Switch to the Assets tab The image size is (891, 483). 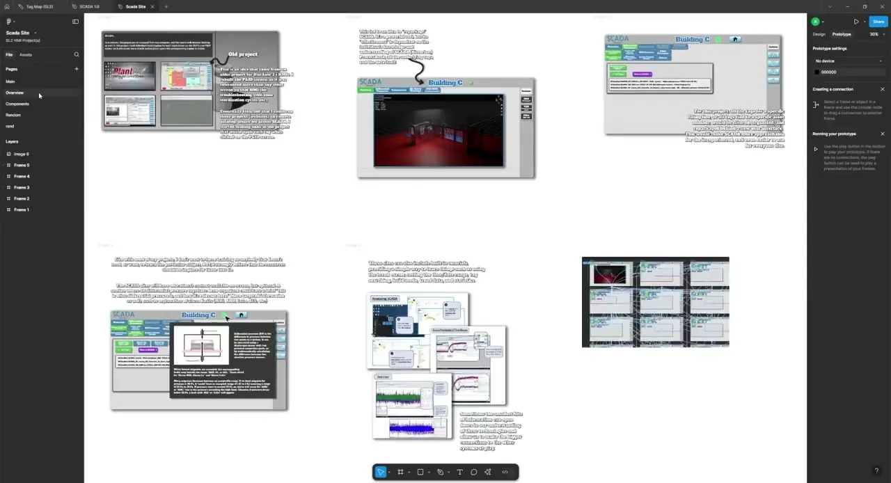point(26,54)
